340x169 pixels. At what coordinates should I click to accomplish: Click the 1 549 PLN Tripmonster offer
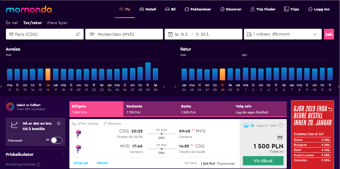(x=218, y=163)
